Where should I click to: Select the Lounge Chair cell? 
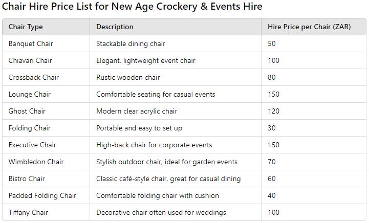coord(29,94)
